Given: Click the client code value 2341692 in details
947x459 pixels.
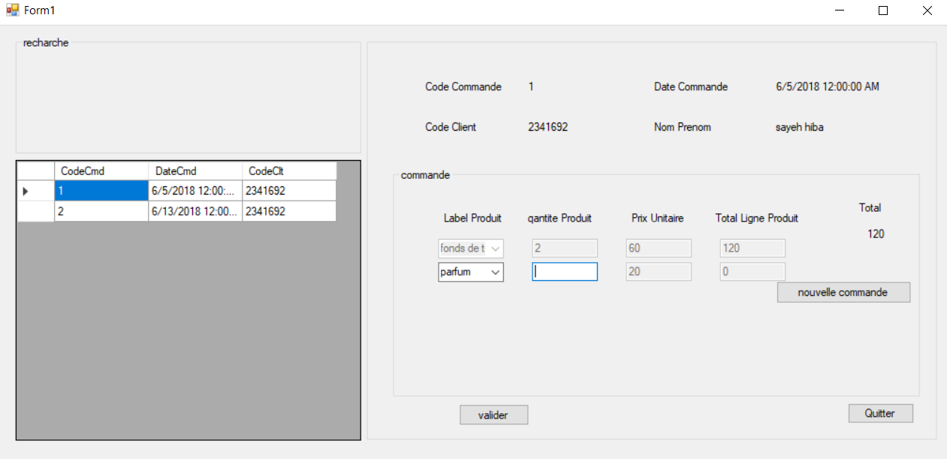Looking at the screenshot, I should click(x=548, y=127).
